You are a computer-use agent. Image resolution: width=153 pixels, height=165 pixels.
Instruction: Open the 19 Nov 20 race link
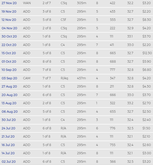click(x=9, y=12)
